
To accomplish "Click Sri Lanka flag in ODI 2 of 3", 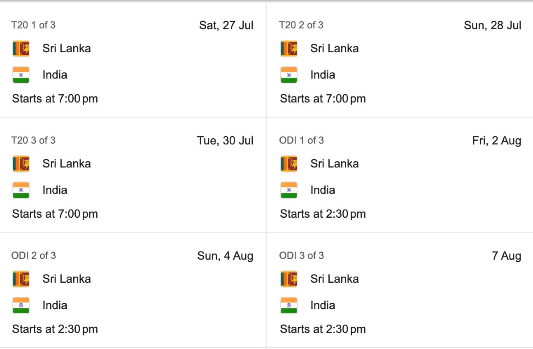I will 21,279.
